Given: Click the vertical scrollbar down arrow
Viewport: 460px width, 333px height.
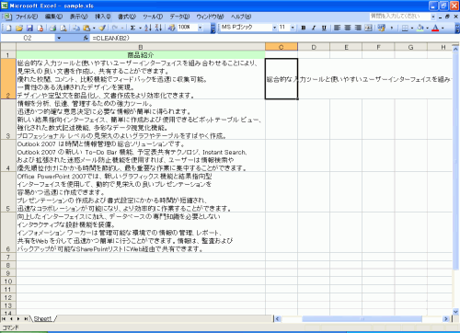Looking at the screenshot, I should pos(455,312).
